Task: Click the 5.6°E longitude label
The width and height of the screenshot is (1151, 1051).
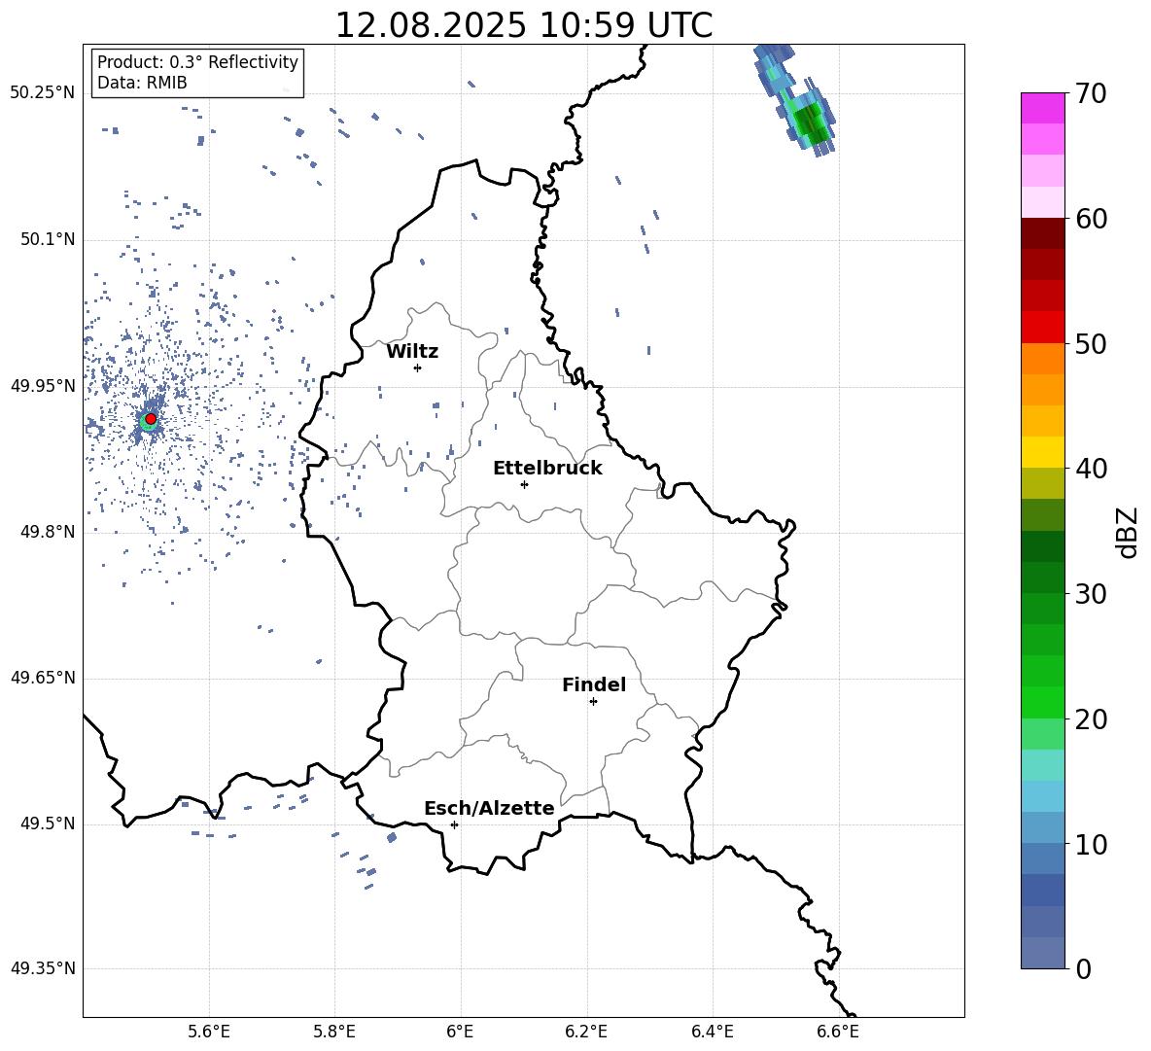Action: (209, 1032)
